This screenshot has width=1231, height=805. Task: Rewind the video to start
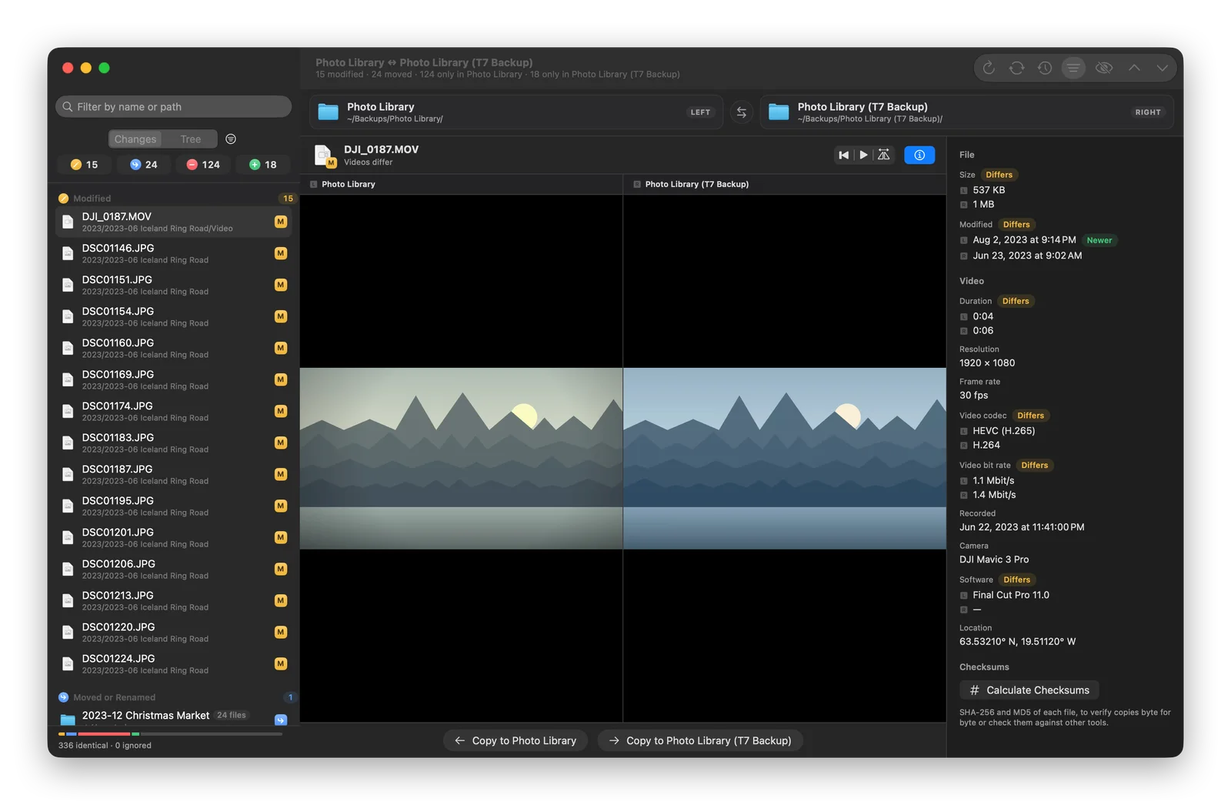[844, 155]
